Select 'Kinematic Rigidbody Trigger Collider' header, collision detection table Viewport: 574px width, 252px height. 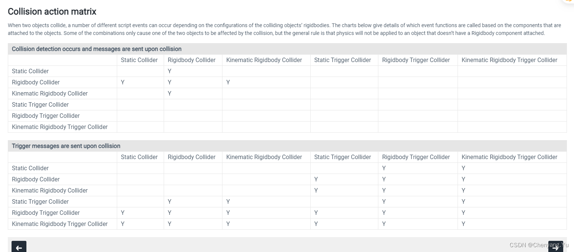click(510, 60)
